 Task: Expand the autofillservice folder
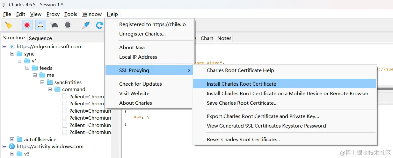12,139
